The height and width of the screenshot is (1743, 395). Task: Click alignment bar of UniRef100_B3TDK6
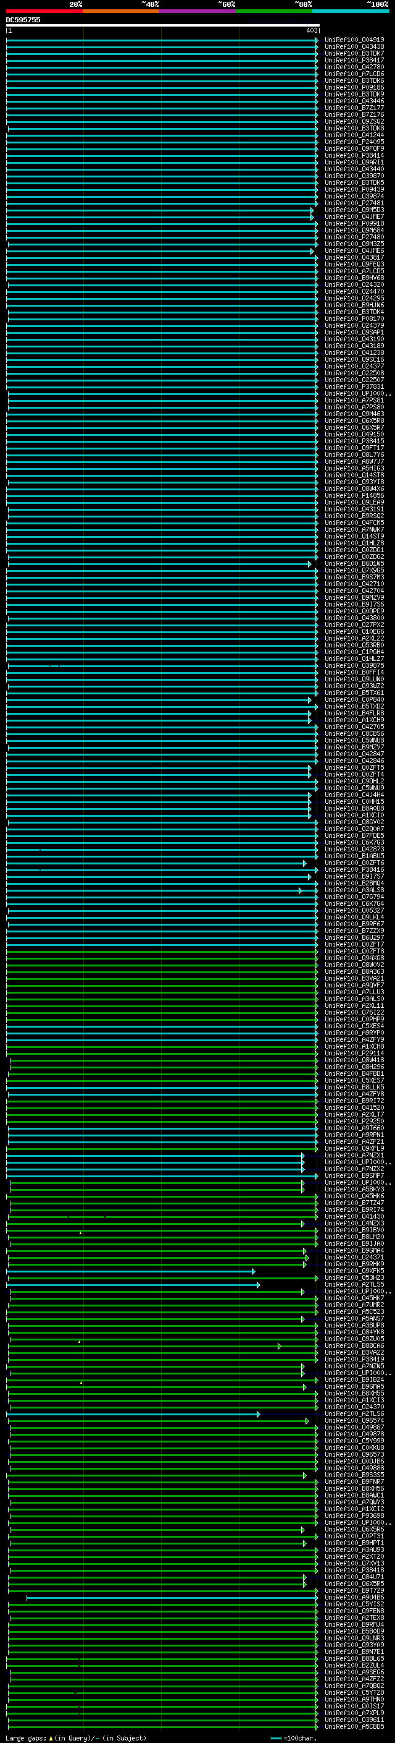[162, 80]
